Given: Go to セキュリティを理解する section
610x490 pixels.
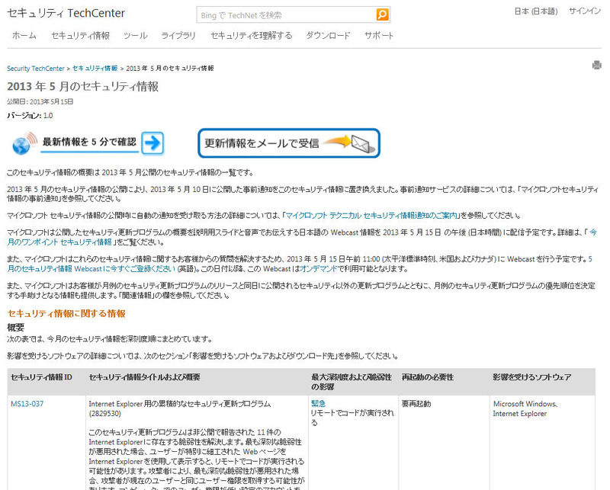Looking at the screenshot, I should pyautogui.click(x=251, y=36).
